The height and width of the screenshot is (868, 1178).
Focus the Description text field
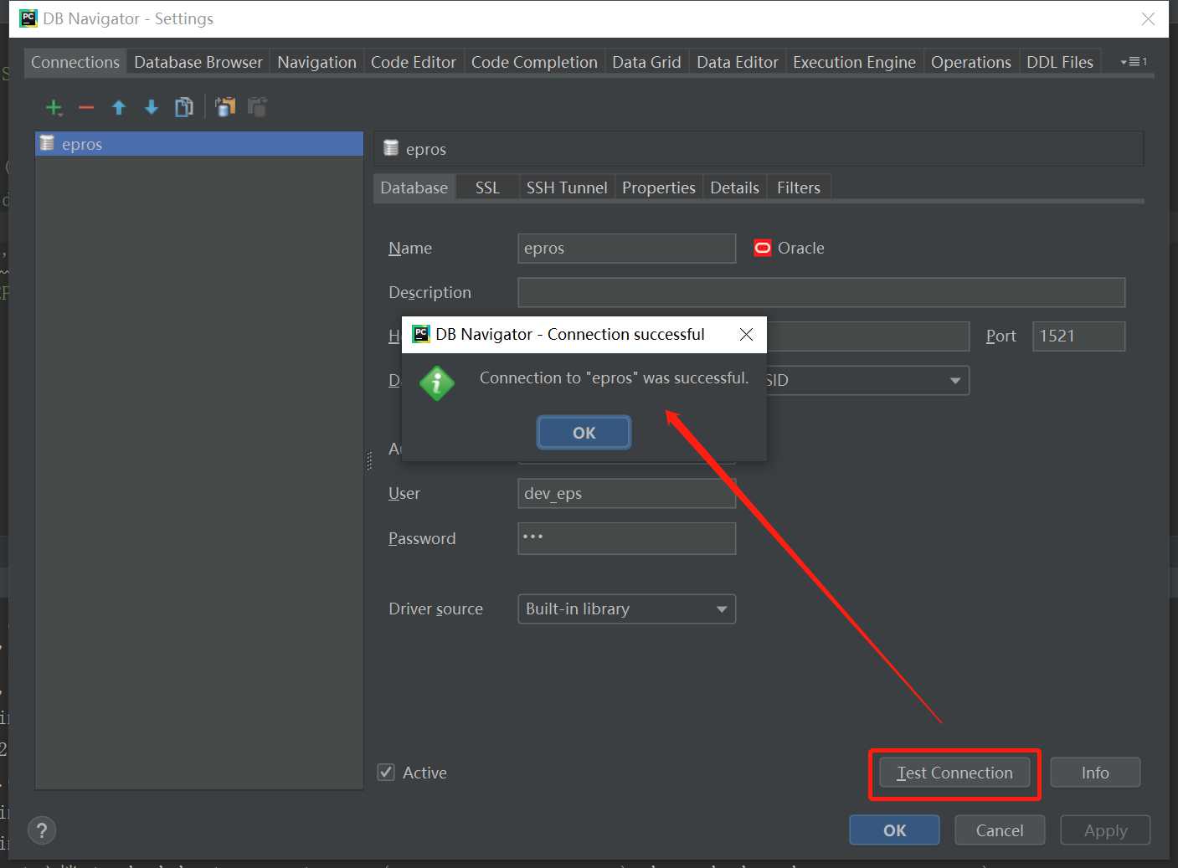(x=821, y=292)
